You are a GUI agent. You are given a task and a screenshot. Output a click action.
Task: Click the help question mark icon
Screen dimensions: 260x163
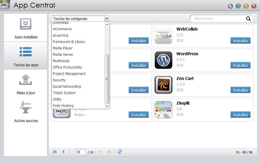(238, 6)
